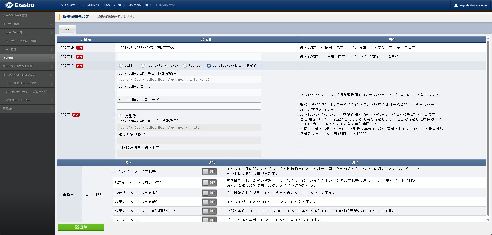Select ServiceNow(レコード登録) radio option
This screenshot has width=492, height=235.
click(x=209, y=66)
